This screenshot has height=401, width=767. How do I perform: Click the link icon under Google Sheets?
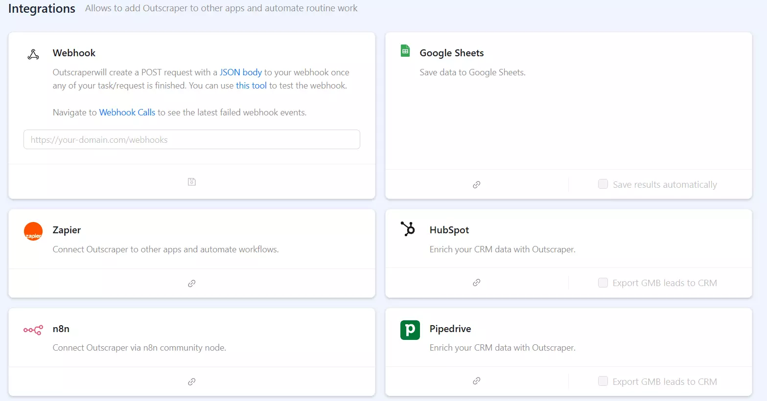point(476,185)
